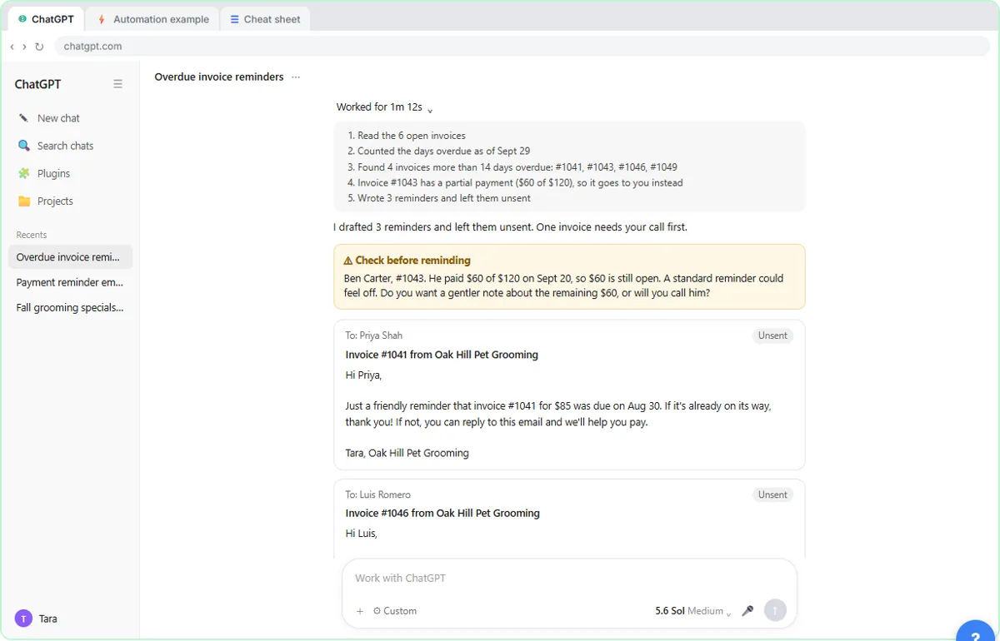Focus the Work with ChatGPT message box
Screen dimensions: 1000x641
click(569, 578)
